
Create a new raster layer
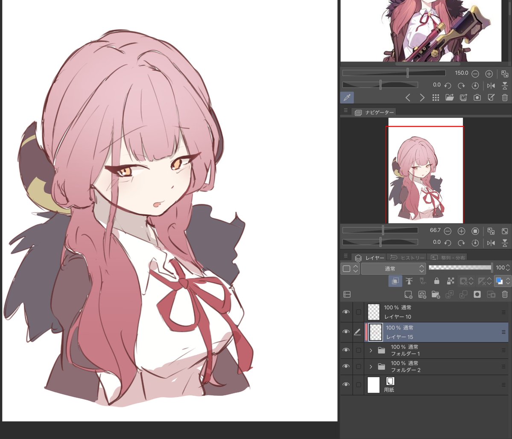click(x=408, y=295)
